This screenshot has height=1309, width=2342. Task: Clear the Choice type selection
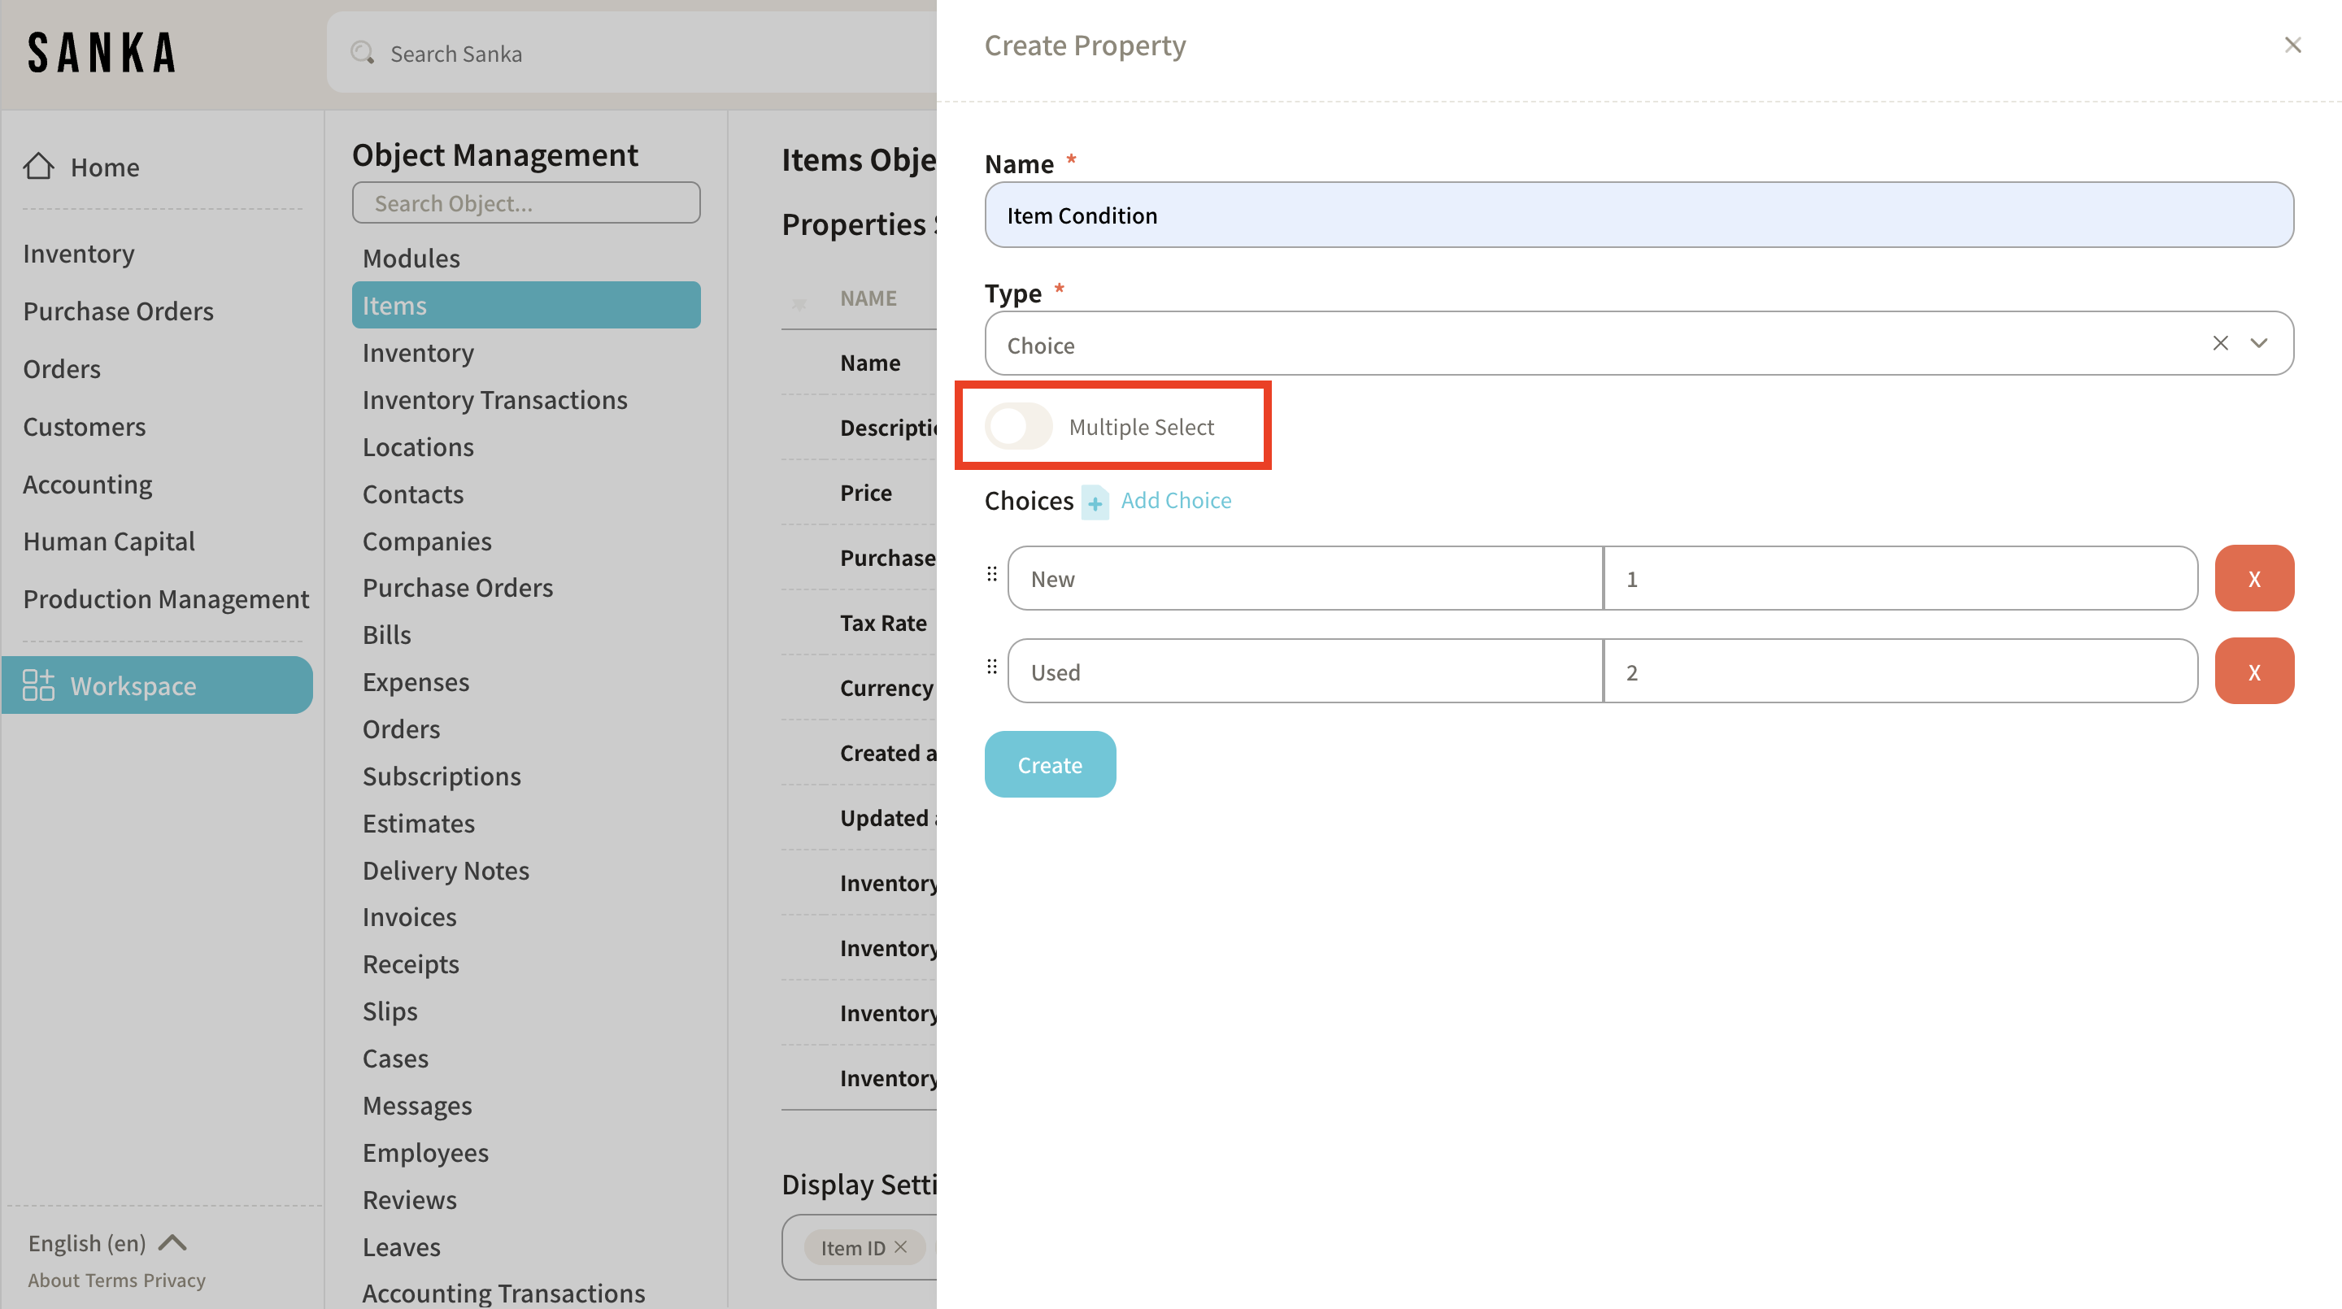[2220, 344]
